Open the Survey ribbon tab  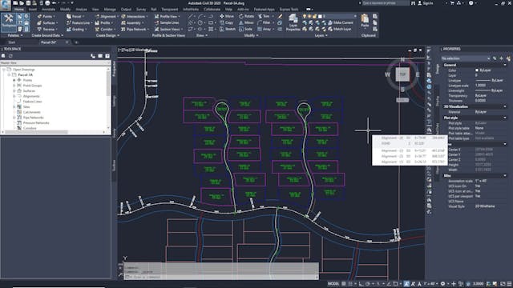click(141, 10)
